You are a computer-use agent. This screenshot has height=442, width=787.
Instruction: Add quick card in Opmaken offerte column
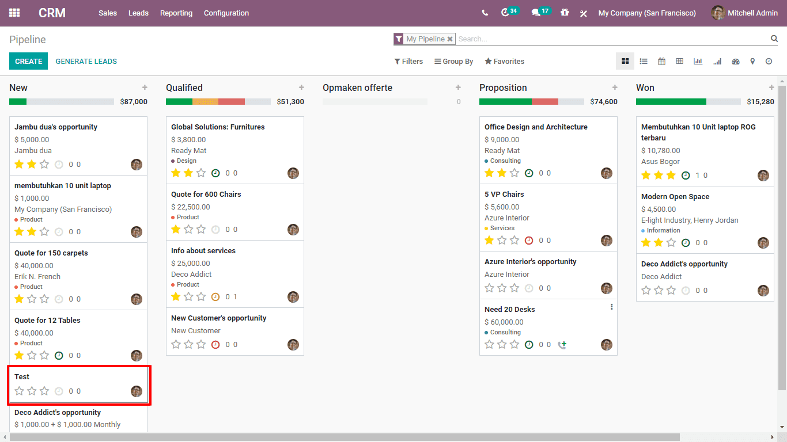click(458, 87)
